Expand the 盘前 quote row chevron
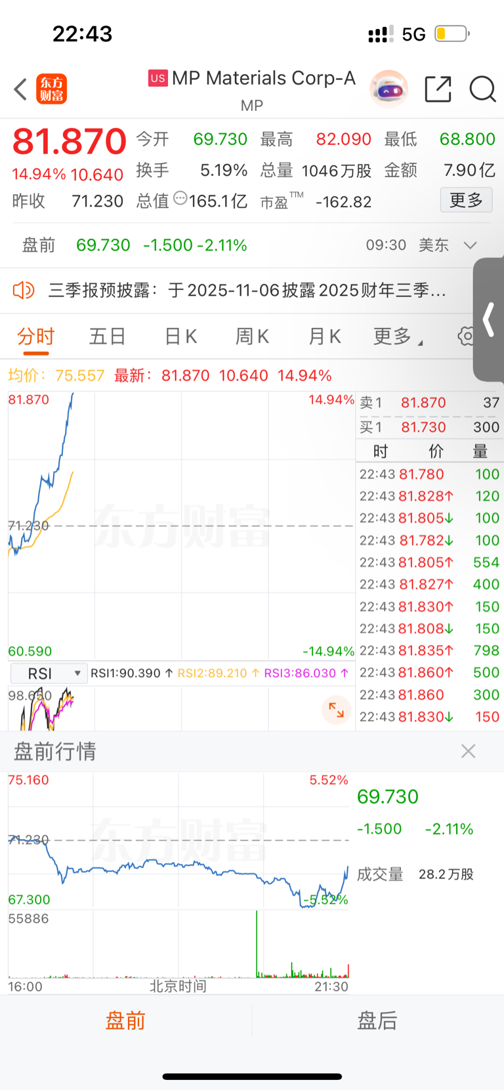 (x=470, y=245)
